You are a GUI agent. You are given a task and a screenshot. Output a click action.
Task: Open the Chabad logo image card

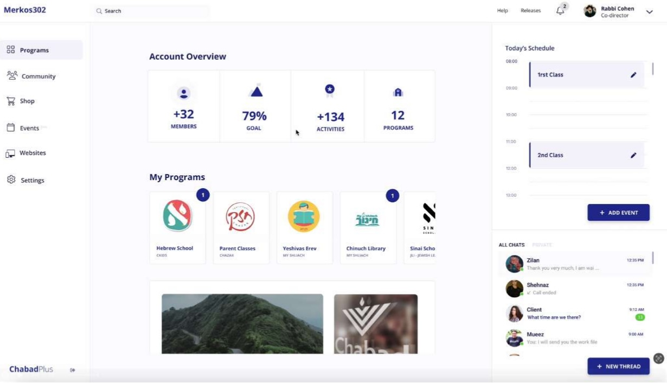coord(376,324)
